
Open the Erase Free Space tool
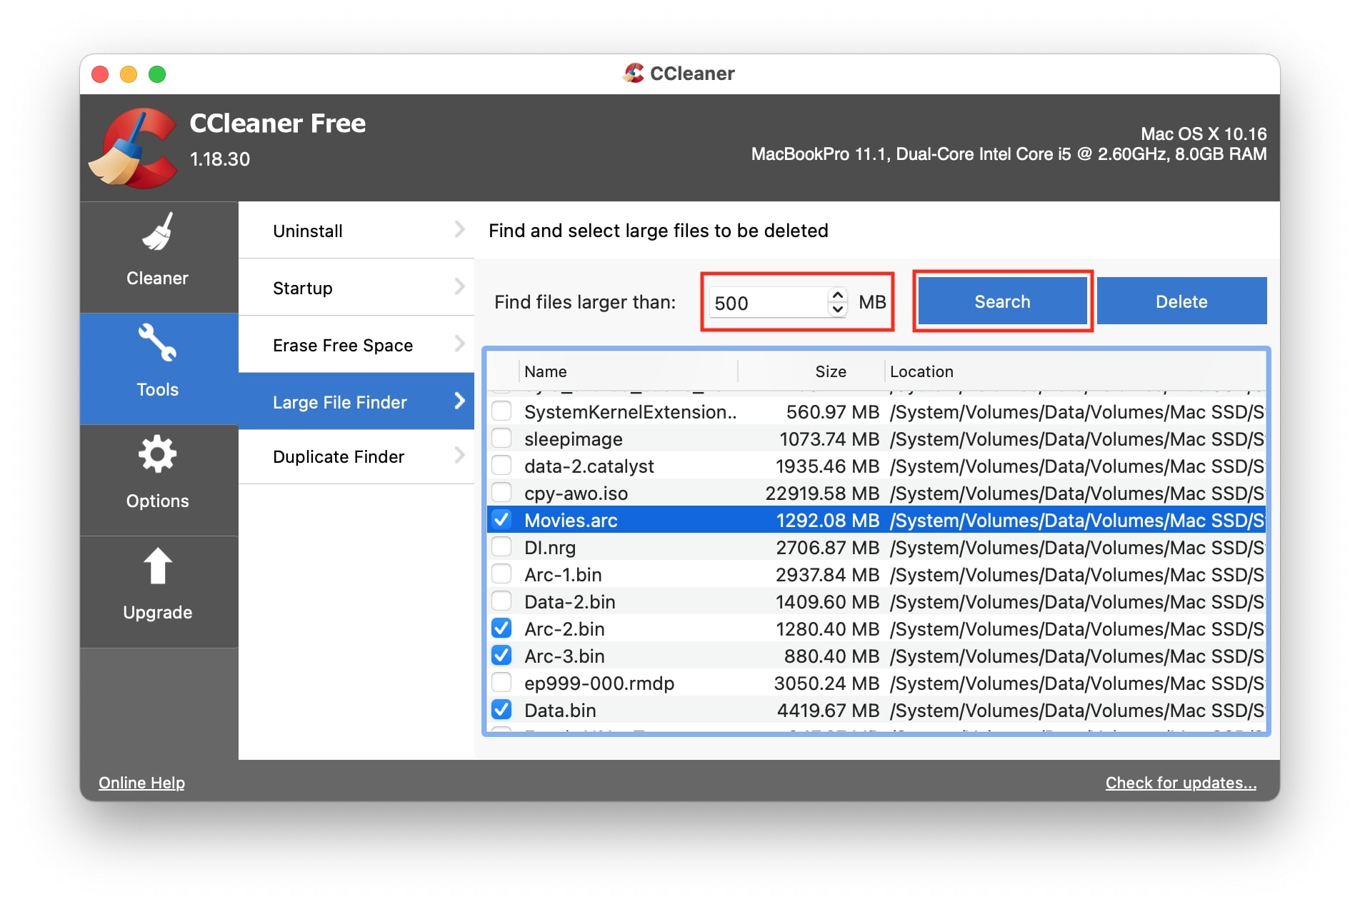356,344
